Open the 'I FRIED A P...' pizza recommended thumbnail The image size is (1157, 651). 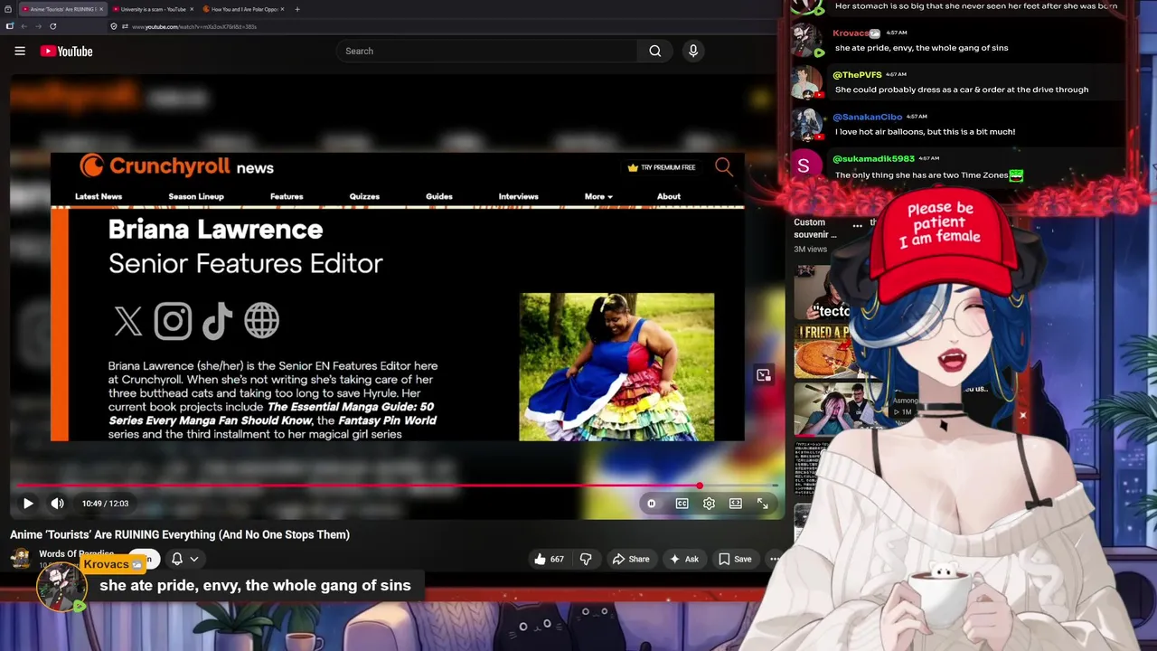[823, 351]
